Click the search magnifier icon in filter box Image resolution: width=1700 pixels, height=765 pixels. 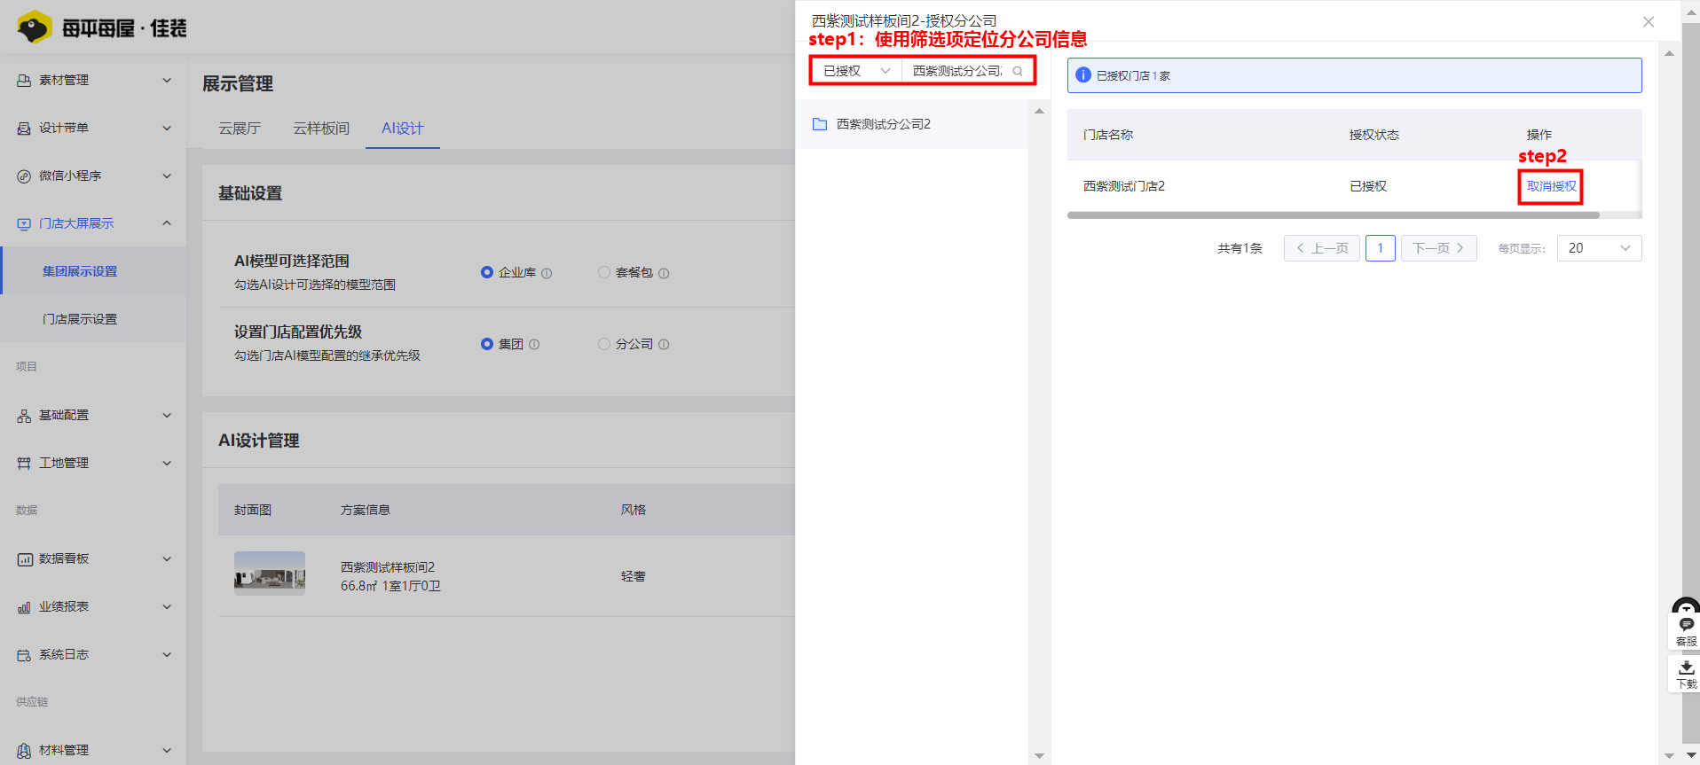(1018, 71)
